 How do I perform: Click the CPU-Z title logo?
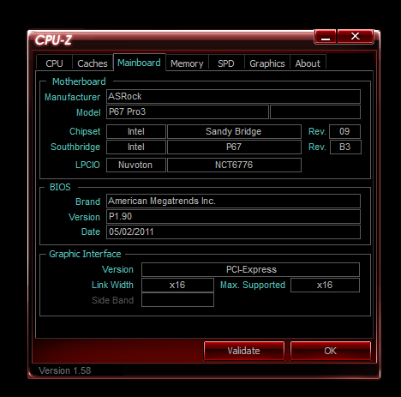click(x=53, y=40)
